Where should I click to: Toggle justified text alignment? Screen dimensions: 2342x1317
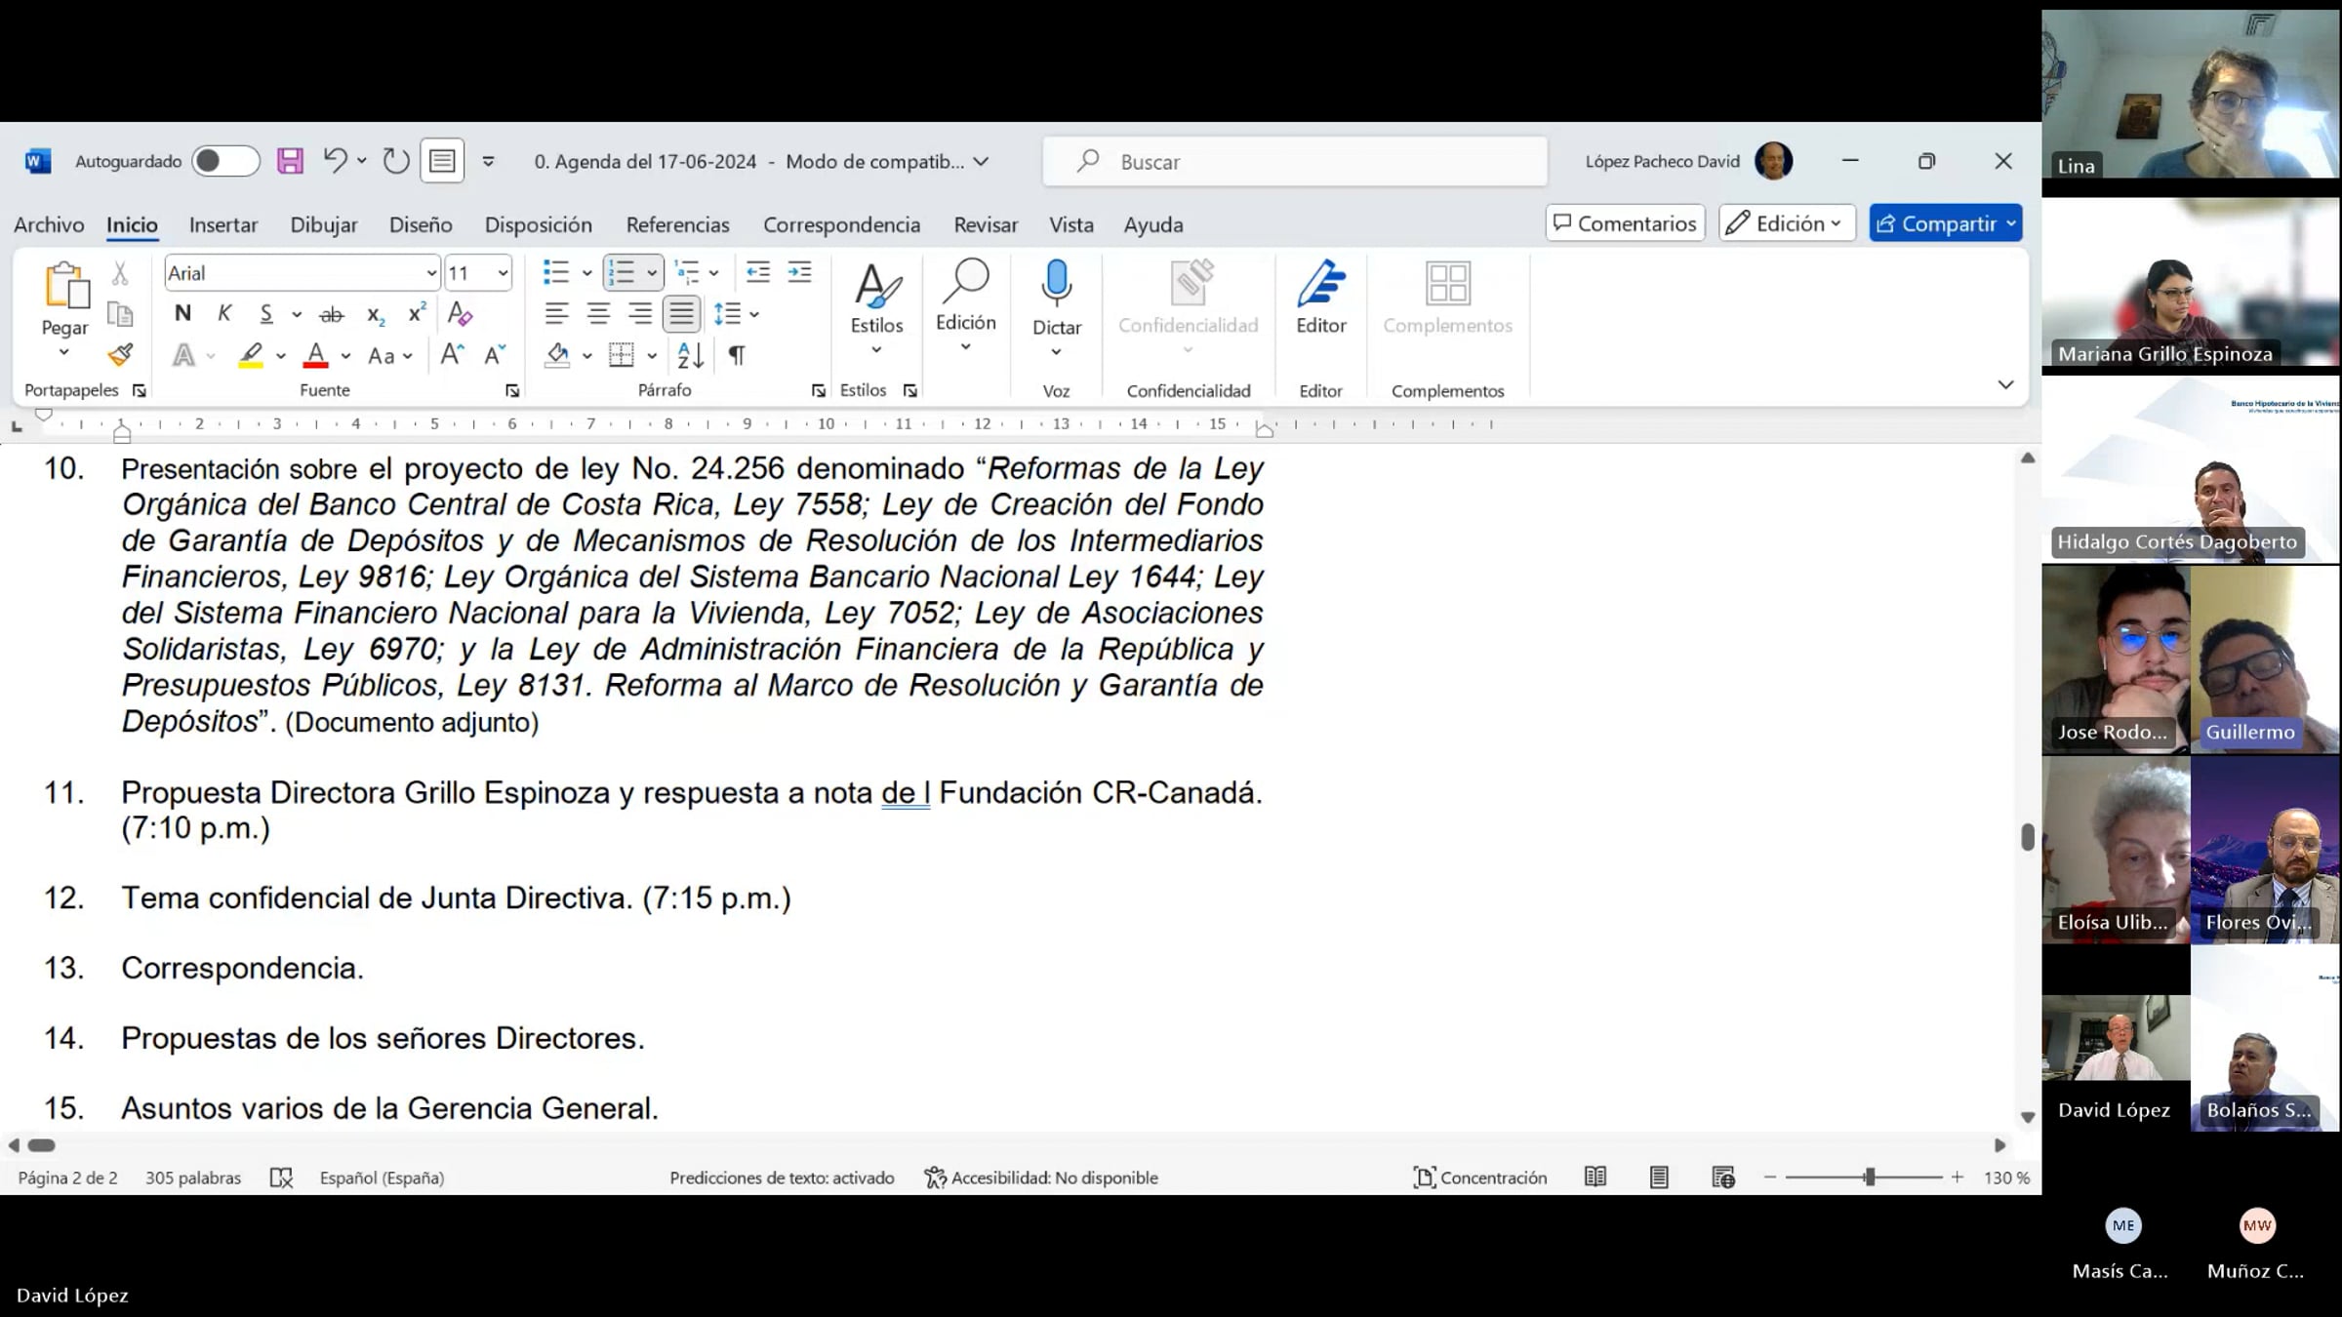[x=681, y=314]
